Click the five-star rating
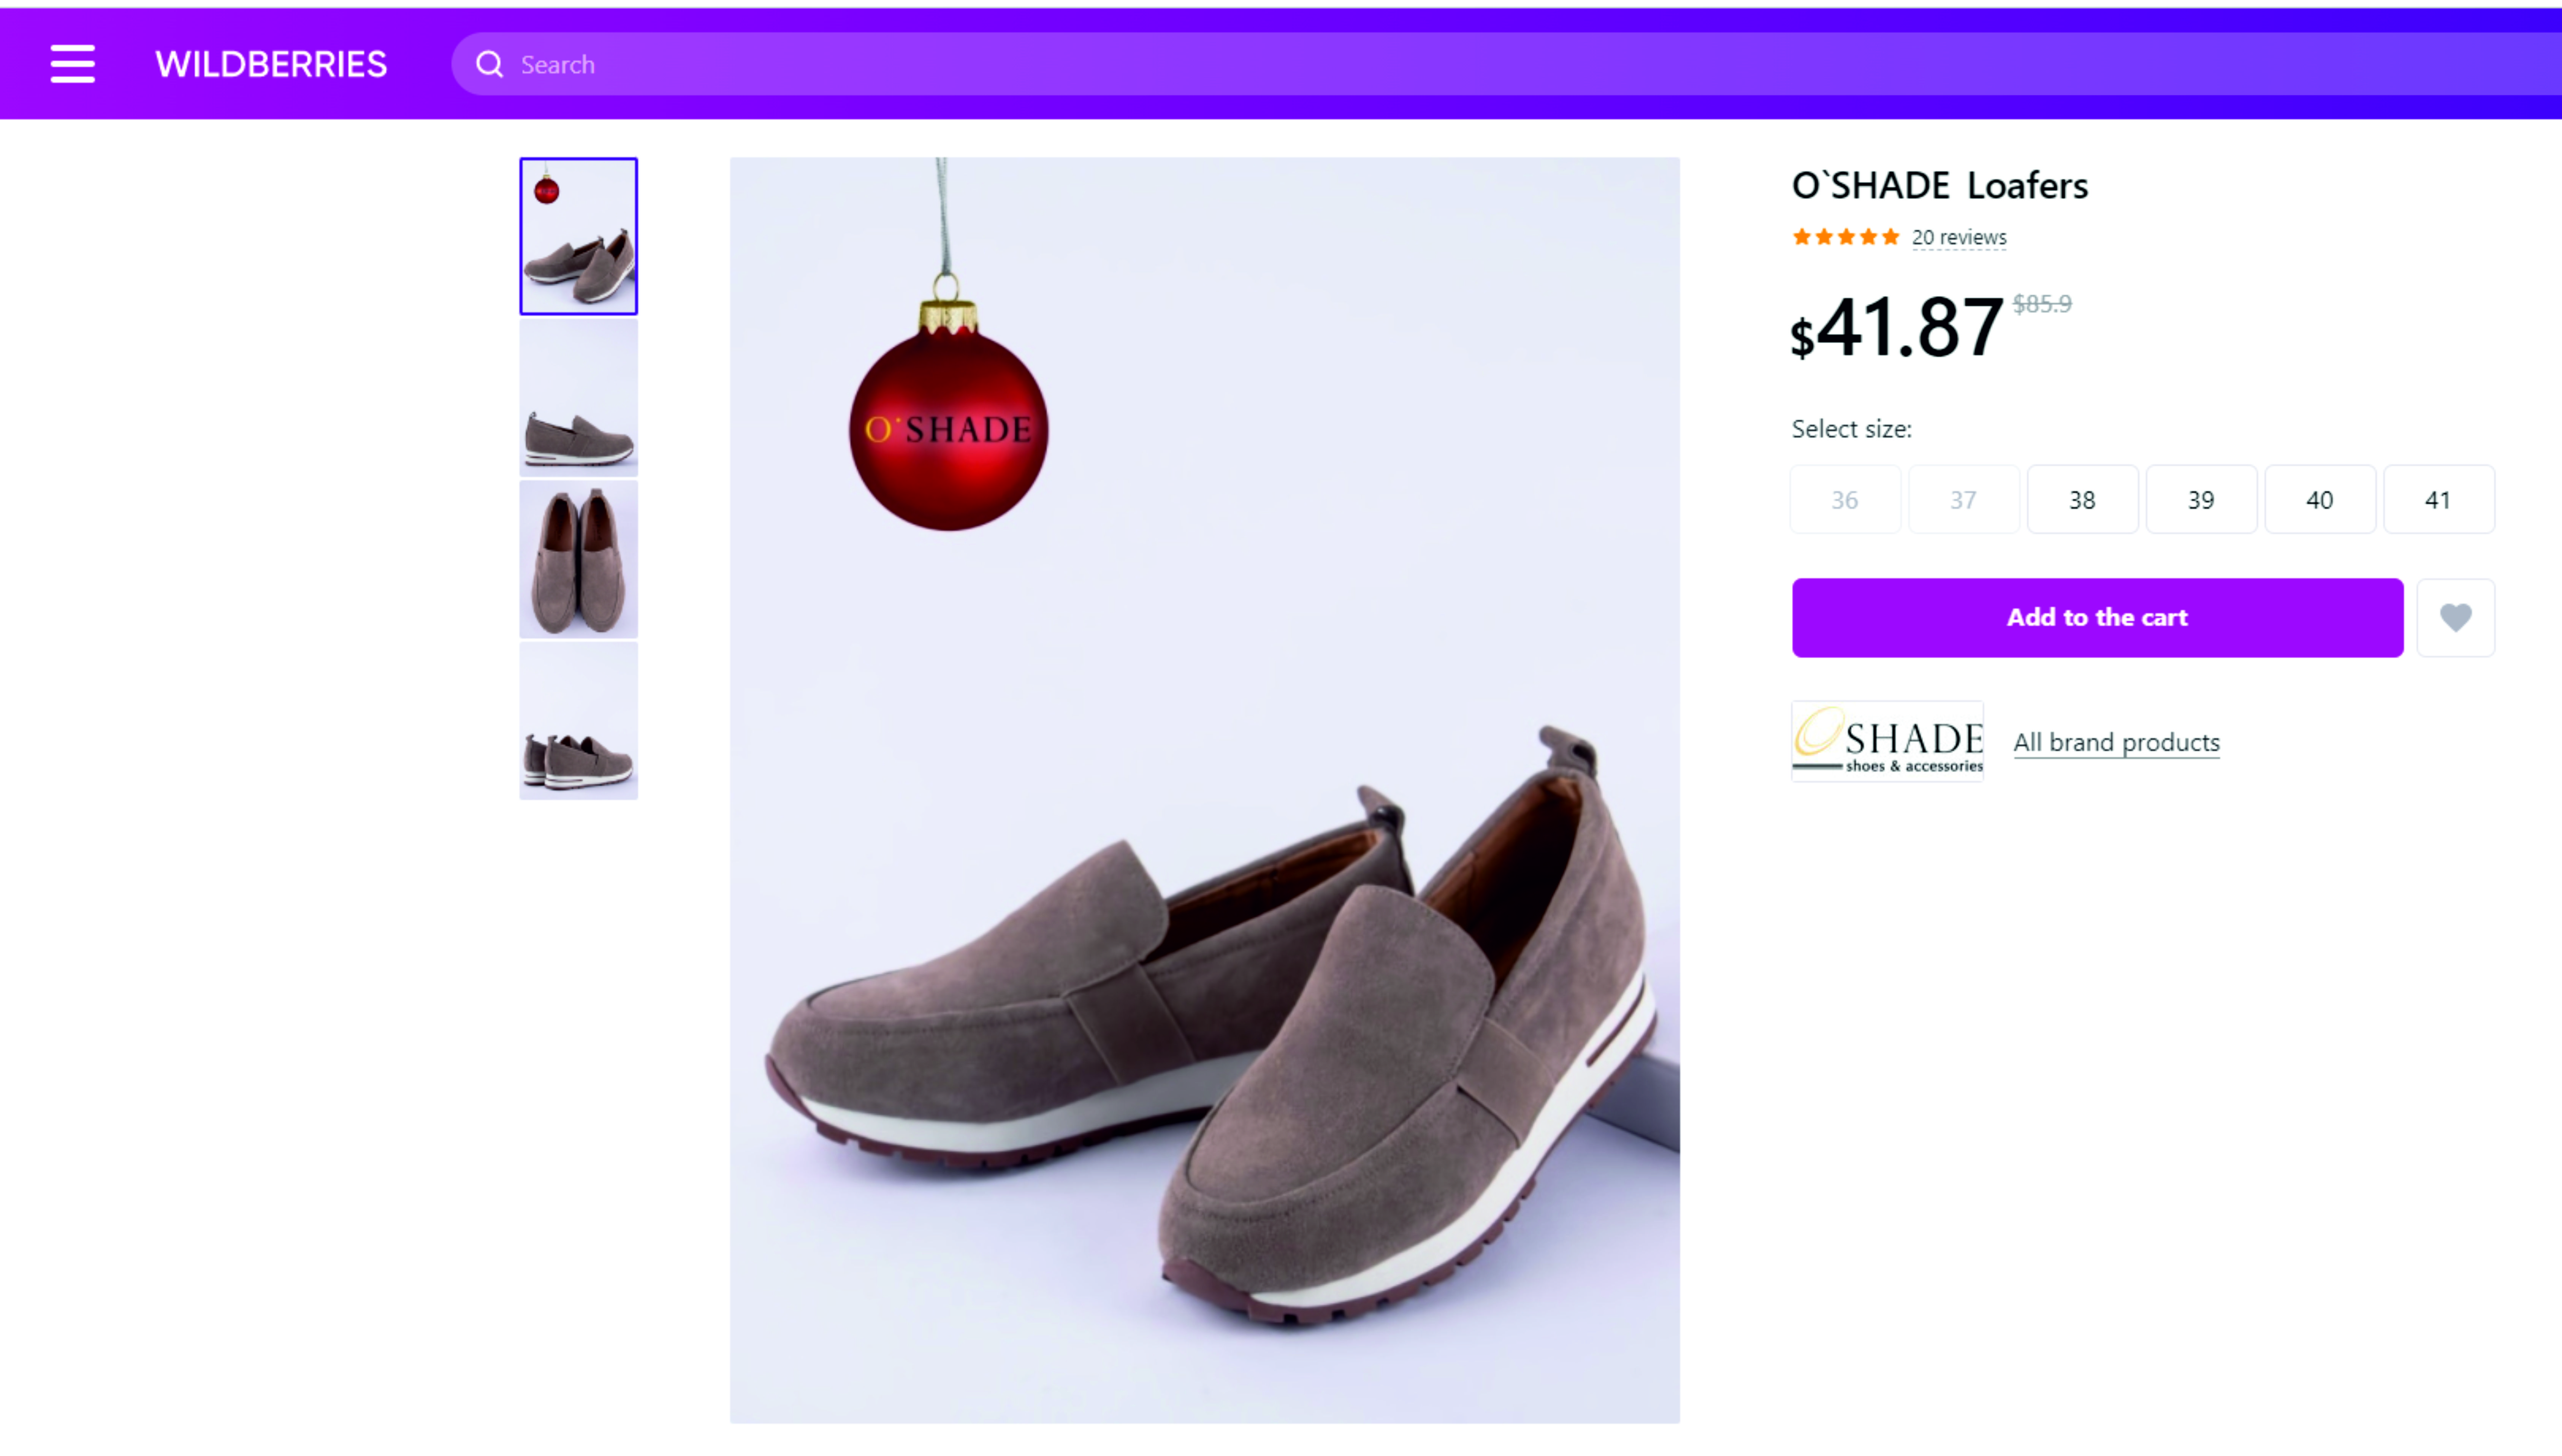 click(1845, 237)
